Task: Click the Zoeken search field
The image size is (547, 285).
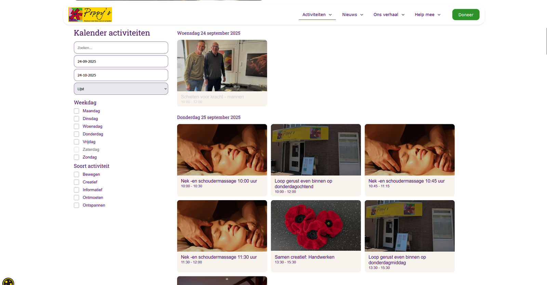Action: pyautogui.click(x=121, y=48)
